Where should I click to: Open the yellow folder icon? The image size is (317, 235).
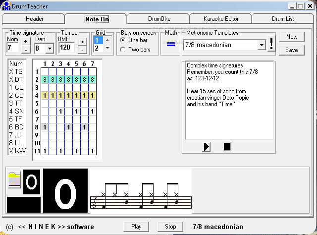14,180
